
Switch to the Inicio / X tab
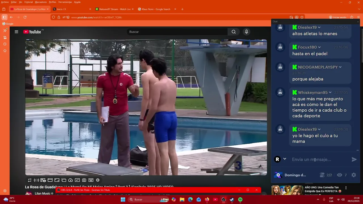pos(72,9)
